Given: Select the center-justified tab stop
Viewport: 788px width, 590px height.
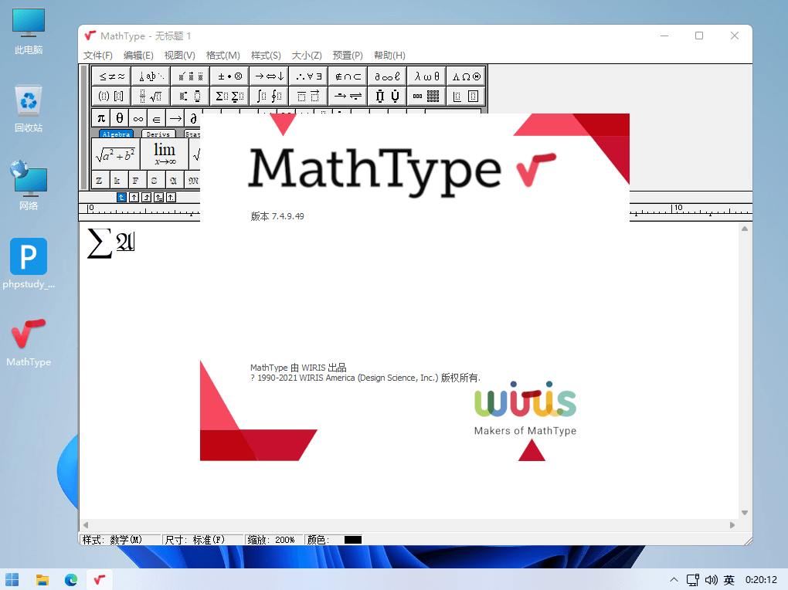Looking at the screenshot, I should (x=134, y=198).
